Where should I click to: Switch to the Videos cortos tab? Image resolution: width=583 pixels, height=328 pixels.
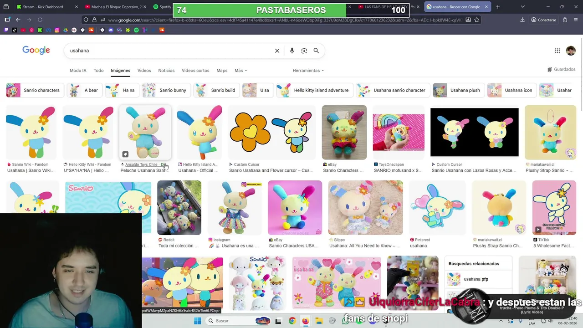tap(195, 71)
